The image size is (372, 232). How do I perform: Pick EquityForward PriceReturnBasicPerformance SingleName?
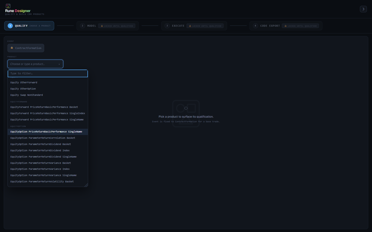point(48,119)
